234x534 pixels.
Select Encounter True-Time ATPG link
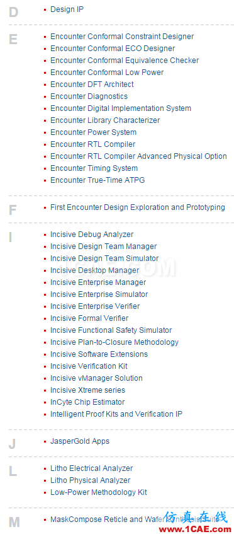(97, 180)
